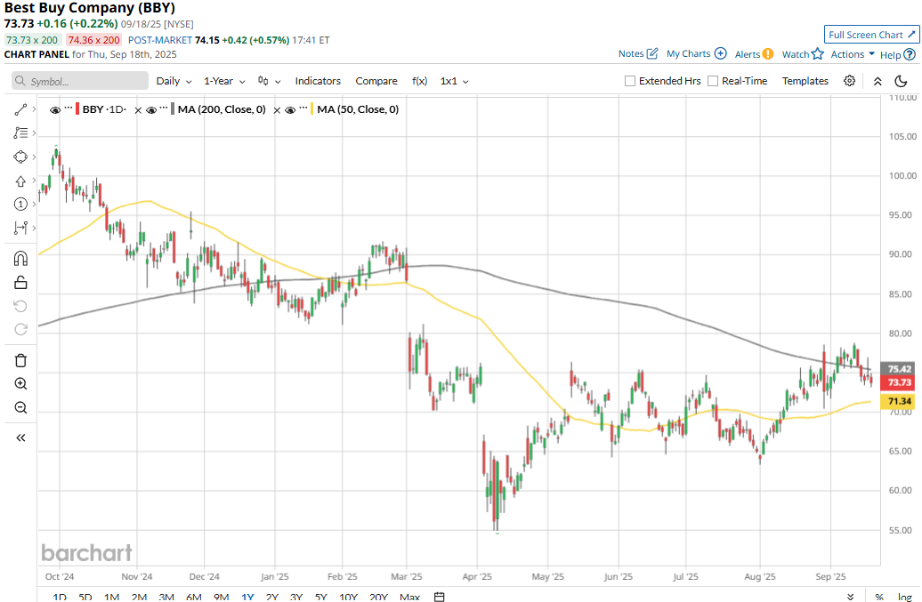This screenshot has width=922, height=602.
Task: Open the Notes link
Action: (638, 53)
